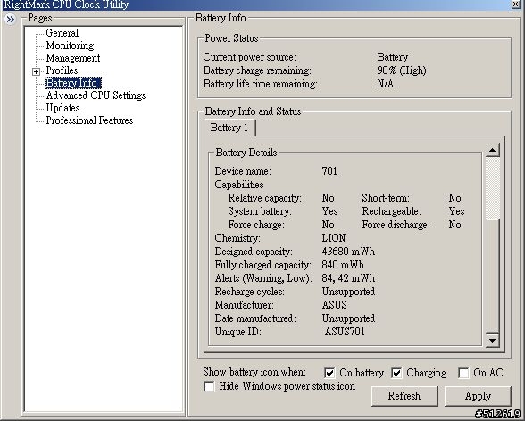Screen dimensions: 525x421
Task: Select Battery Info in the tree
Action: coord(72,83)
